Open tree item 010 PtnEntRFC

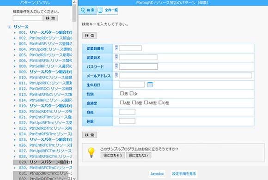(45, 78)
